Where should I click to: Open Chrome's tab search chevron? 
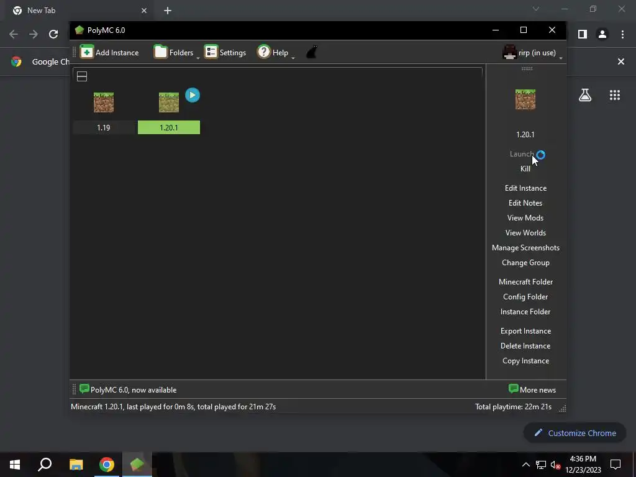point(536,9)
